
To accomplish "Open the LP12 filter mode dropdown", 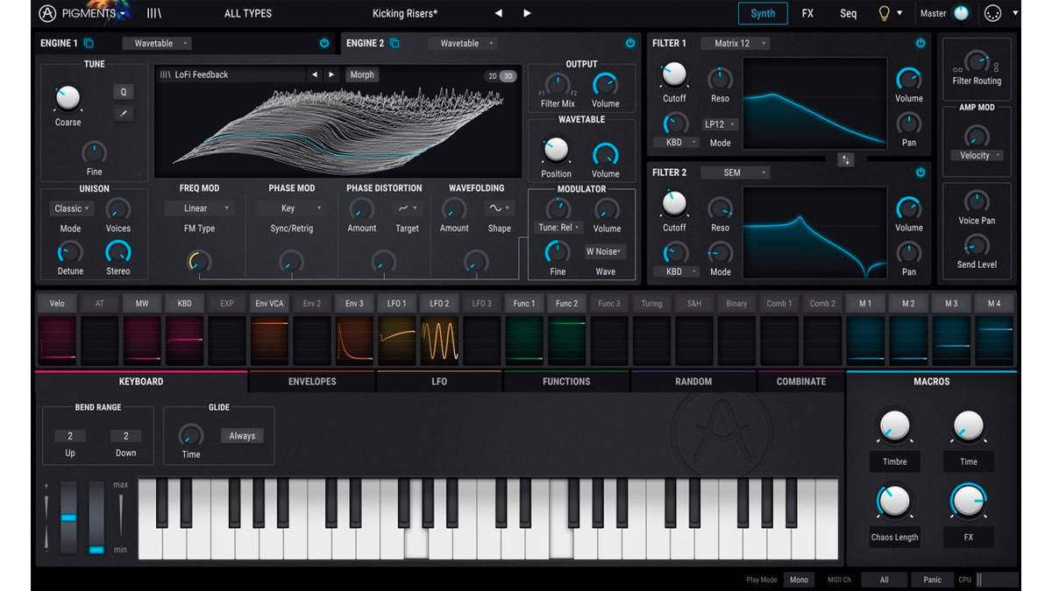I will click(x=721, y=124).
